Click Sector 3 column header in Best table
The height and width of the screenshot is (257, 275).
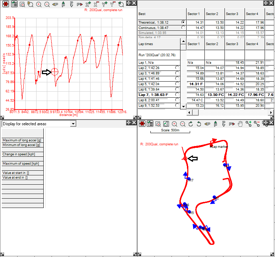pyautogui.click(x=232, y=14)
